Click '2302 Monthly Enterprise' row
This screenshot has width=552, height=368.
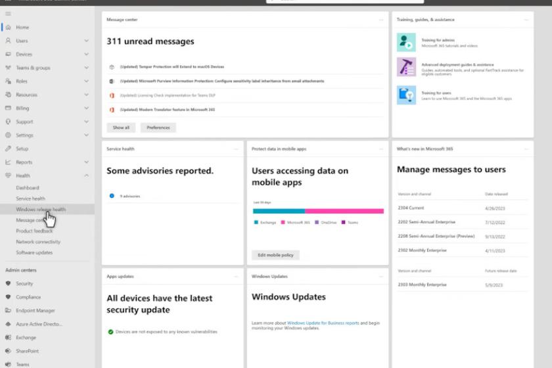(x=462, y=250)
